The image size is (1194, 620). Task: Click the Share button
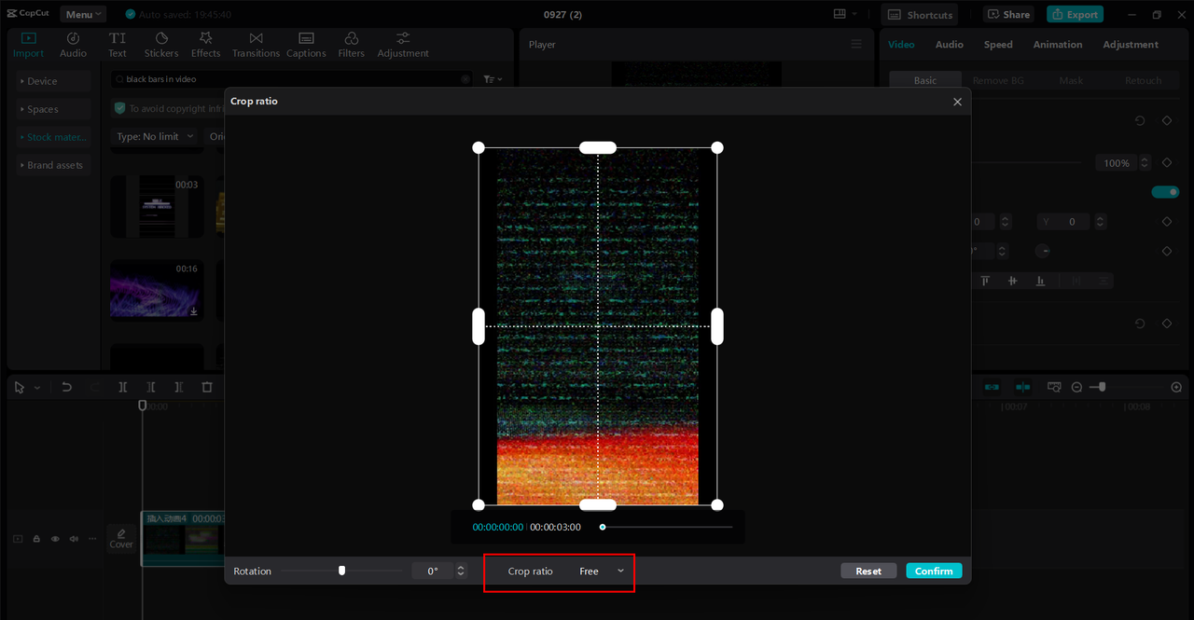click(x=1008, y=14)
